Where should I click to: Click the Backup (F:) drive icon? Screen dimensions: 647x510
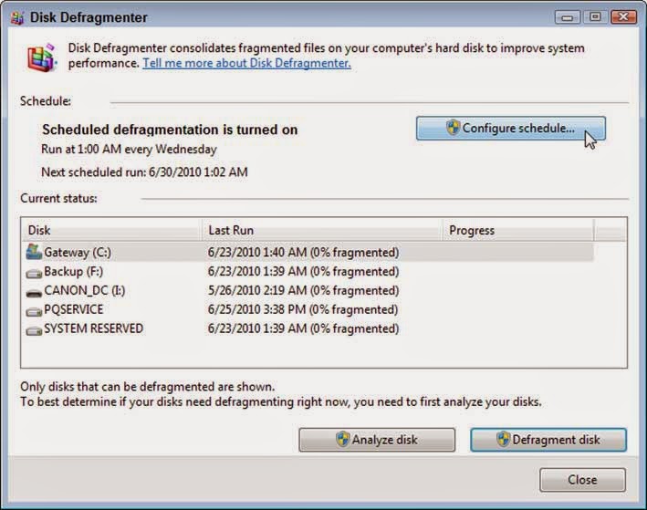34,273
